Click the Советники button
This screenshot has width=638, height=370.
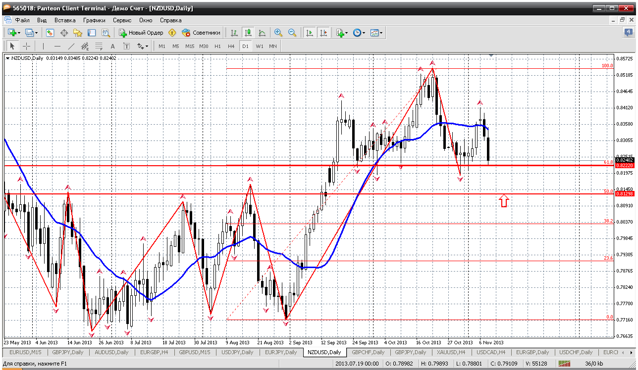pos(201,33)
